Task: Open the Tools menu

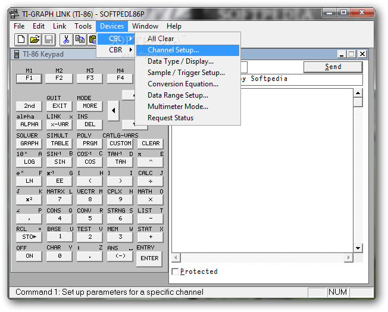Action: coord(83,26)
